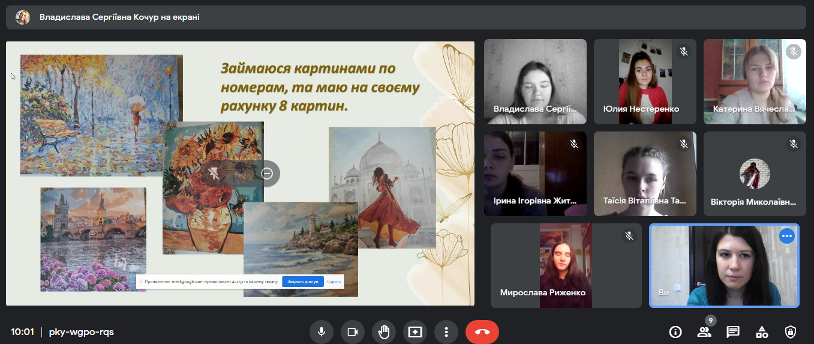
Task: Click Вікторія Миколаївна's round profile avatar
Action: coord(755,174)
